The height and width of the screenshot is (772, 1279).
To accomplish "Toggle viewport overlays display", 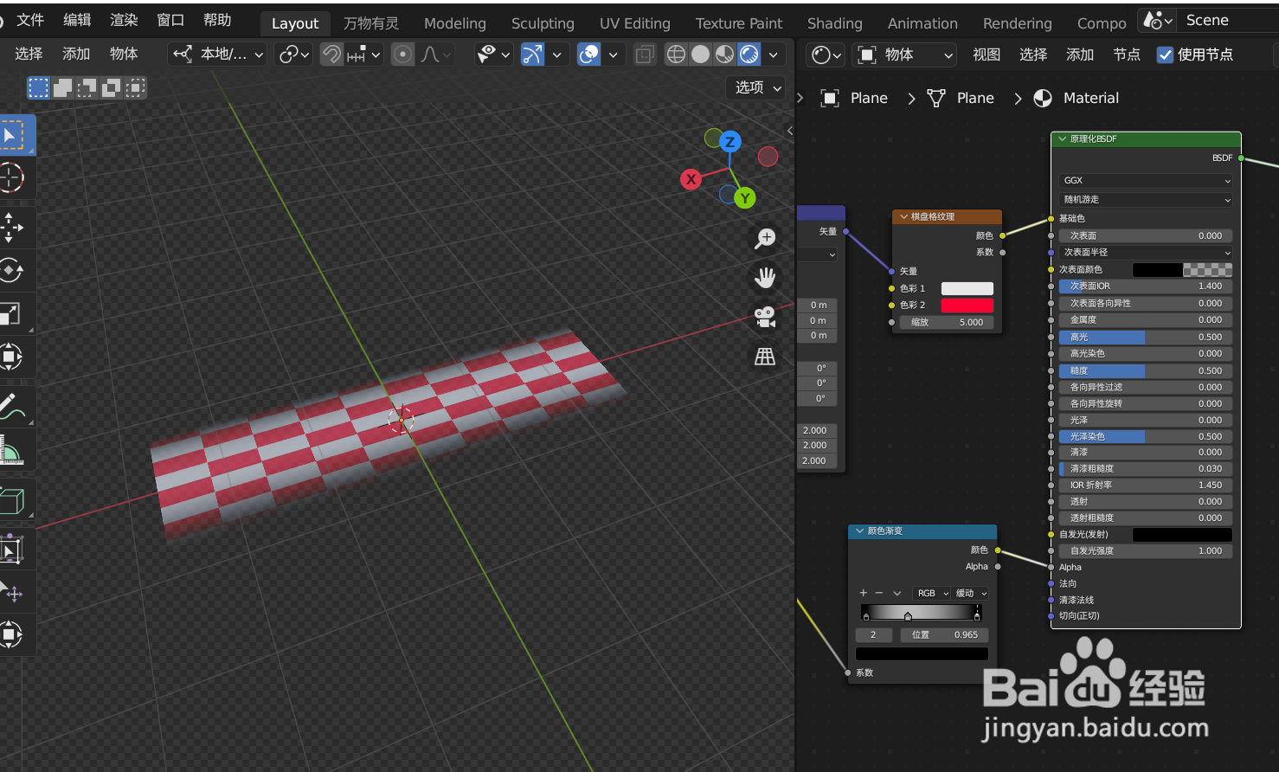I will tap(589, 55).
